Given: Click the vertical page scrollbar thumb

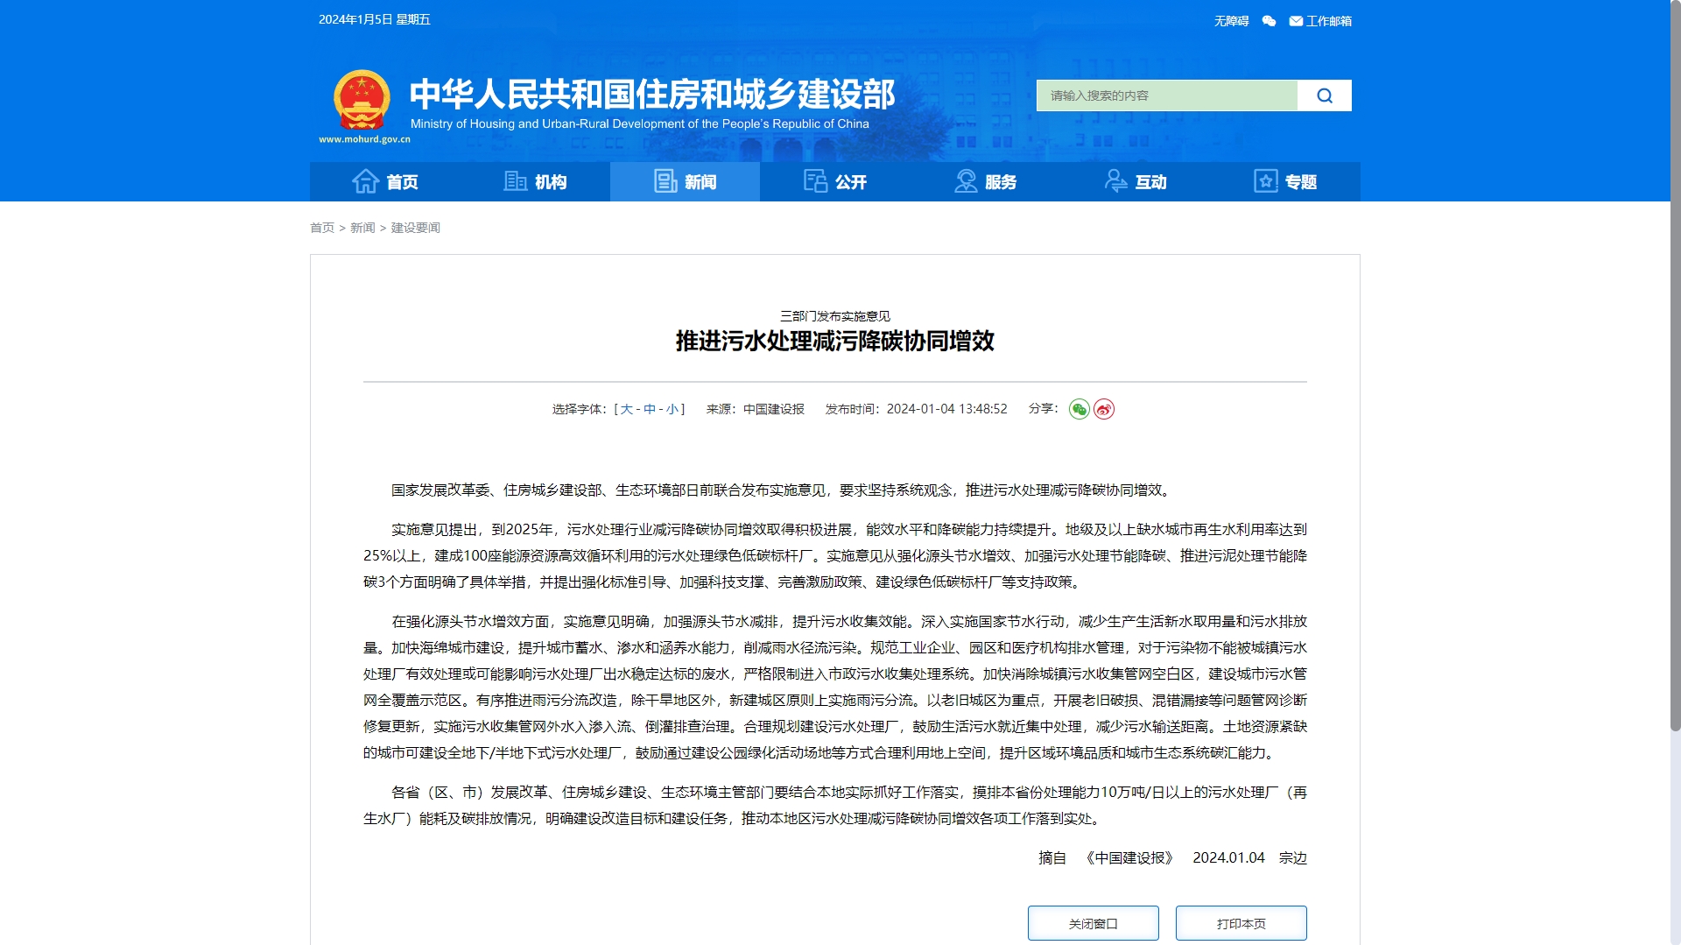Looking at the screenshot, I should 1675,365.
